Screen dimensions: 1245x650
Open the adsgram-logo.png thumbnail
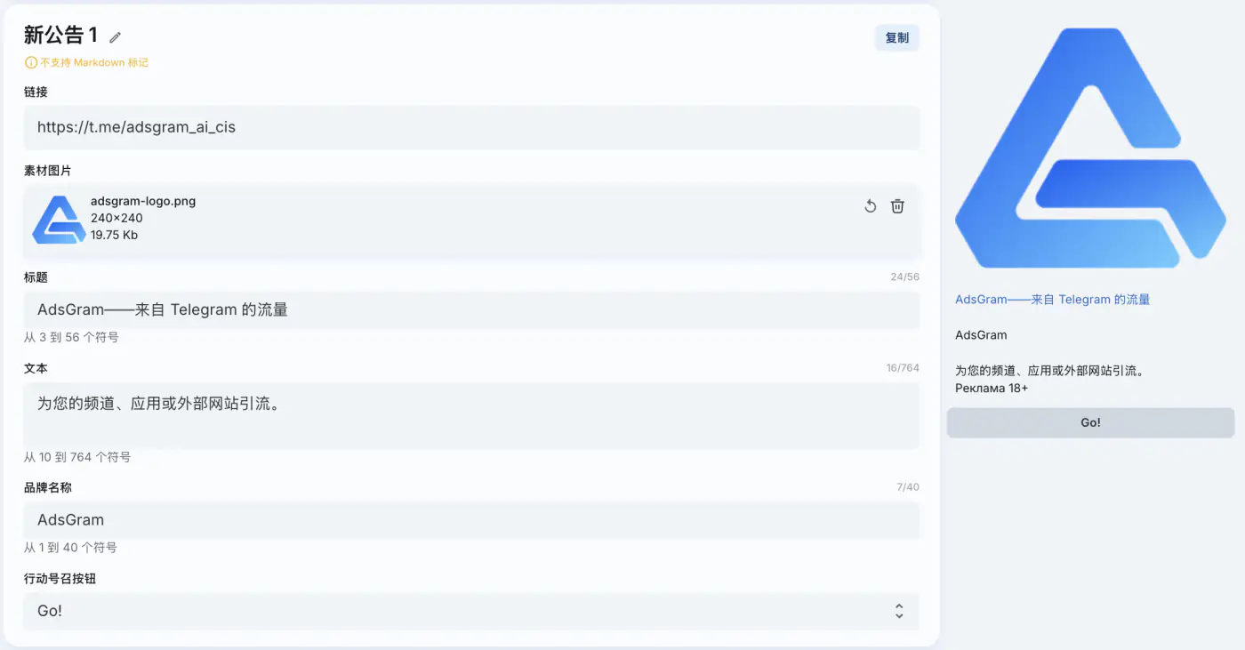coord(59,220)
